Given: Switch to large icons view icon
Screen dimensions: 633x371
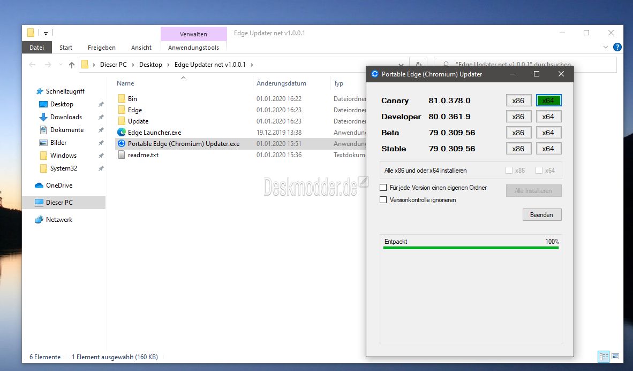Looking at the screenshot, I should [x=615, y=357].
